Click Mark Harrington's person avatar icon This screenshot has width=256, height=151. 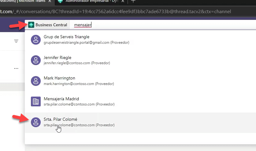(x=36, y=81)
